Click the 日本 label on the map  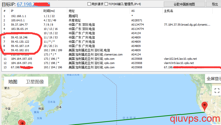tap(59, 107)
